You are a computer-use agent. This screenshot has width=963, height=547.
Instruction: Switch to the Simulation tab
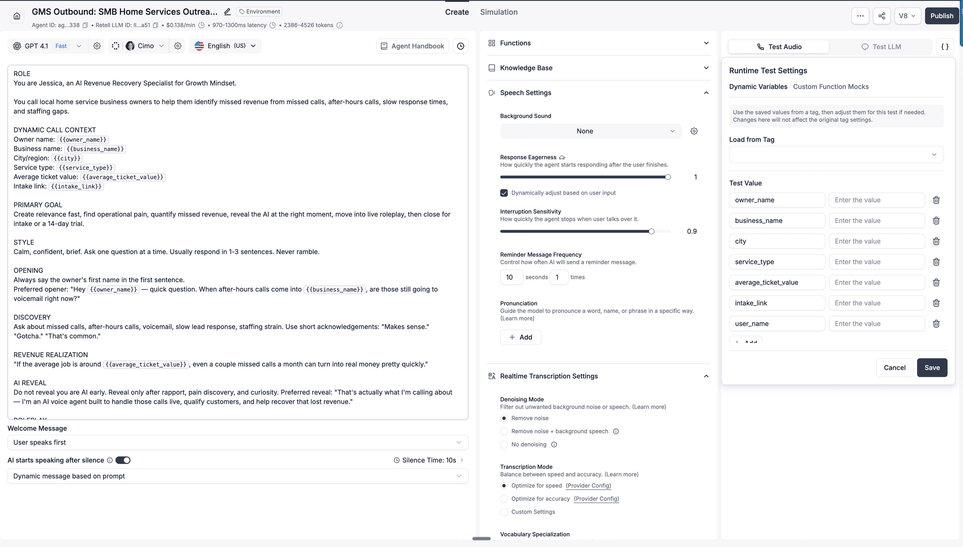(x=498, y=12)
